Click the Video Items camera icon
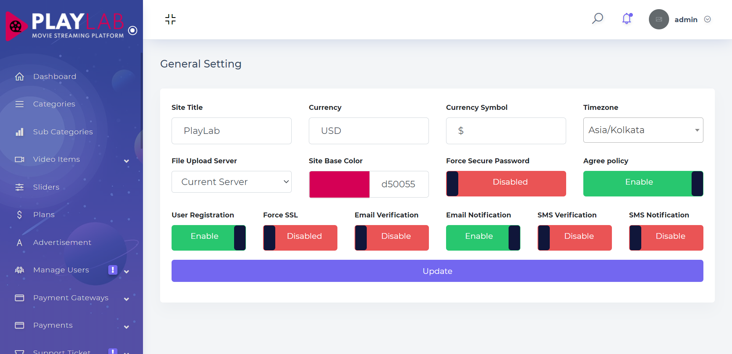This screenshot has width=732, height=354. 19,159
